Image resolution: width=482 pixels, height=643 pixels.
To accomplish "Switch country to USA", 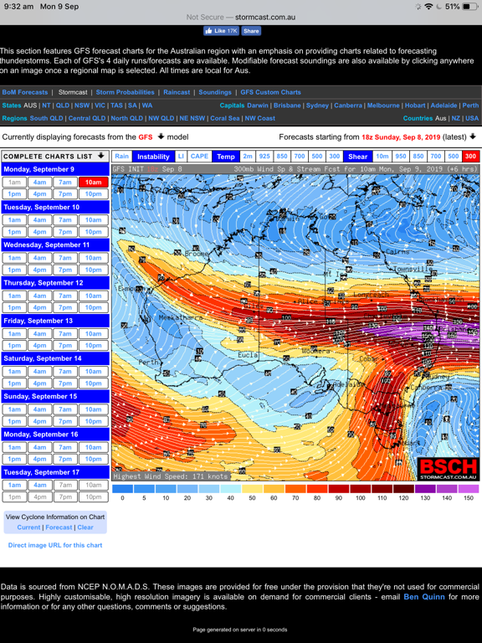I will (472, 118).
